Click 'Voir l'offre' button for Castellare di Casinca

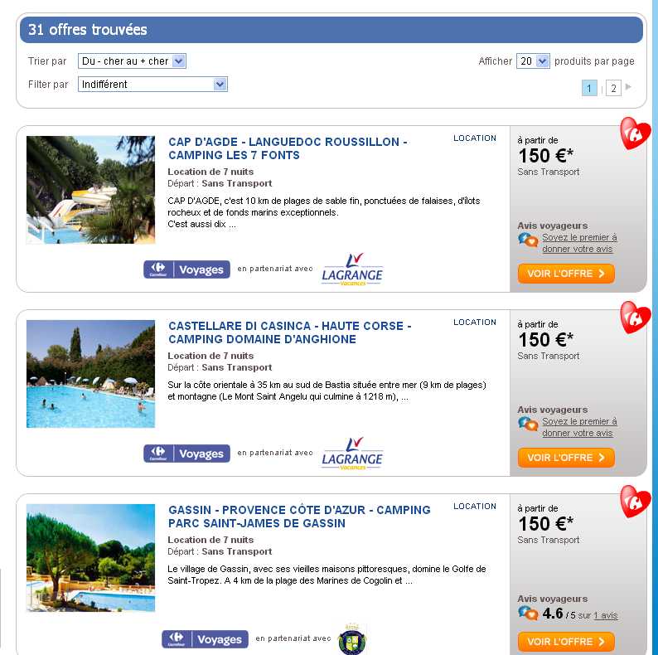[566, 457]
